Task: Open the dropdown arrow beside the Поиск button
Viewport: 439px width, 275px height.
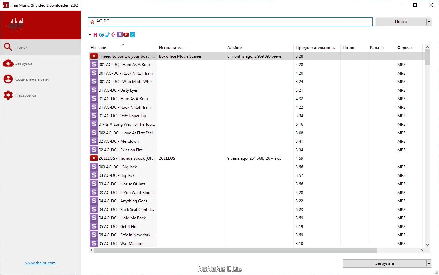Action: (429, 22)
